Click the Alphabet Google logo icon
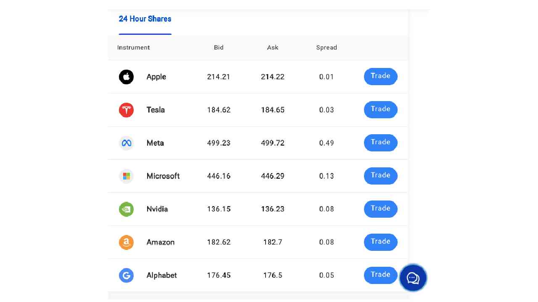 point(126,275)
